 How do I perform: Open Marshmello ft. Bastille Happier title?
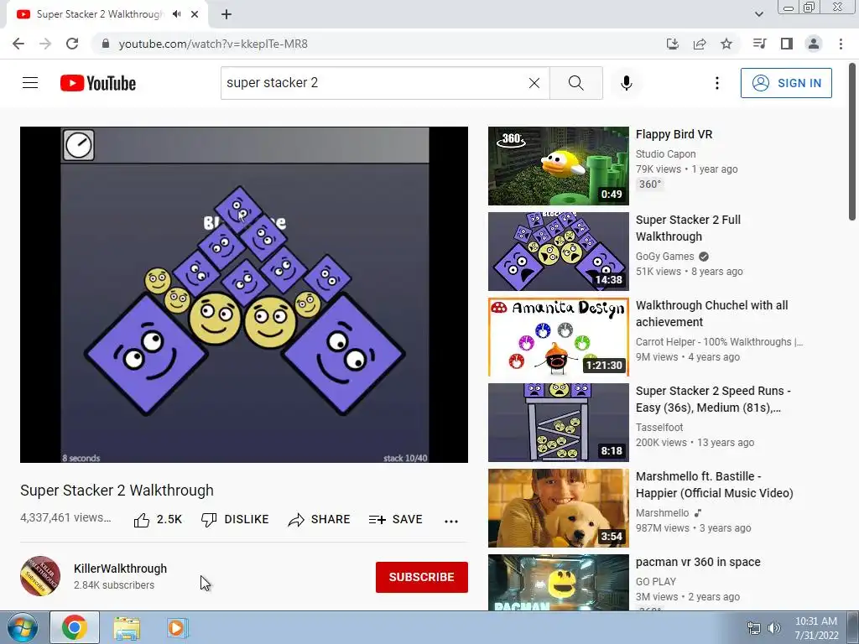[715, 484]
